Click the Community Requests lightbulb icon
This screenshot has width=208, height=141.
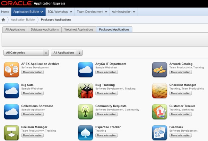[86, 112]
